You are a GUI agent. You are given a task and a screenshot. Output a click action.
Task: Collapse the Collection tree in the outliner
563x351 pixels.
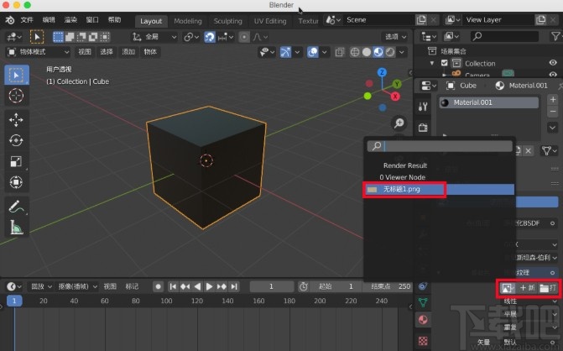pyautogui.click(x=434, y=63)
